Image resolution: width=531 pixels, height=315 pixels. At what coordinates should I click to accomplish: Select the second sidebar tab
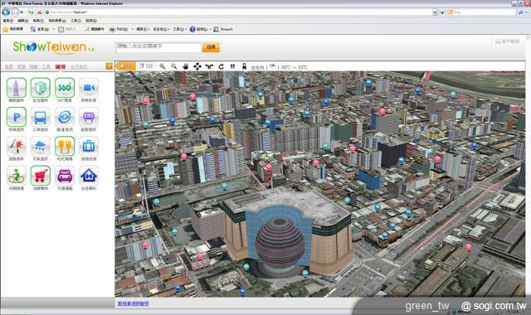(x=22, y=67)
